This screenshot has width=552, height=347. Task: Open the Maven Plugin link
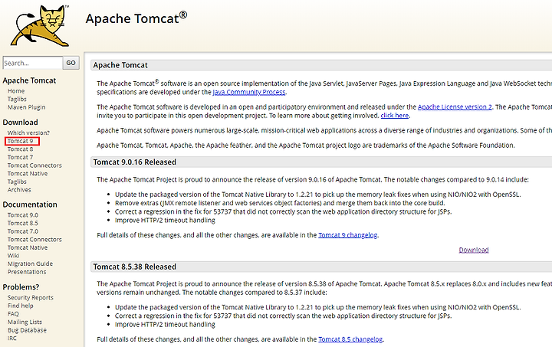point(26,107)
